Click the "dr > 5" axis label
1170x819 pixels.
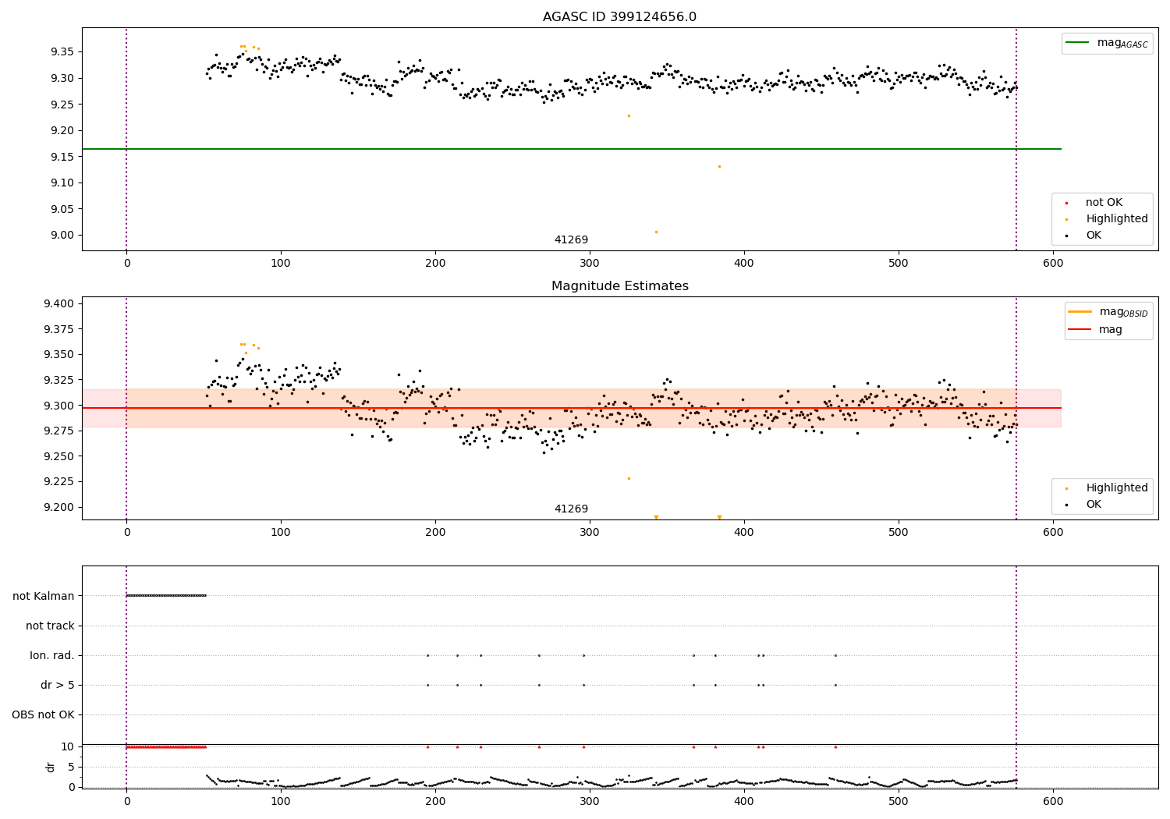point(58,685)
